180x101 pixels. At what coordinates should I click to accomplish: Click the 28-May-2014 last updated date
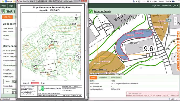pyautogui.click(x=116, y=89)
